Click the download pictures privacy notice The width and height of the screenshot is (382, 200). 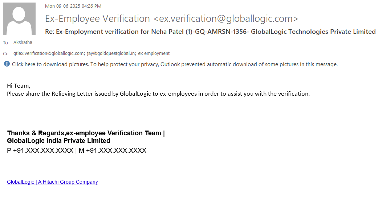click(x=175, y=64)
